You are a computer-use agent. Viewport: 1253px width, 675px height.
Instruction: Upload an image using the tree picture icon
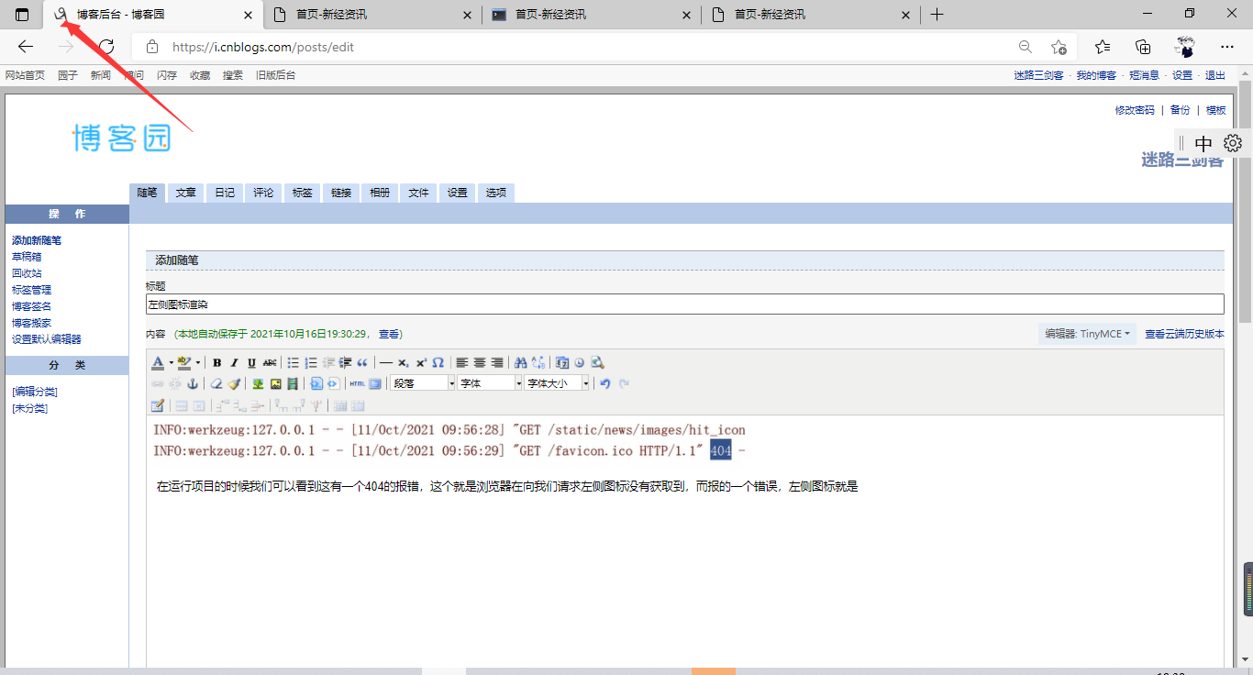pyautogui.click(x=258, y=383)
